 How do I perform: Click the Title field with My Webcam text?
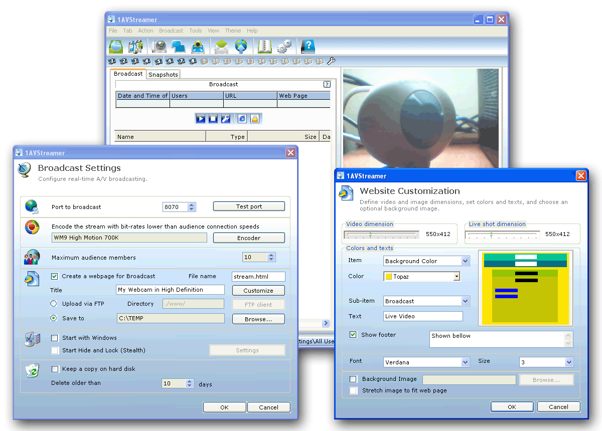(170, 290)
